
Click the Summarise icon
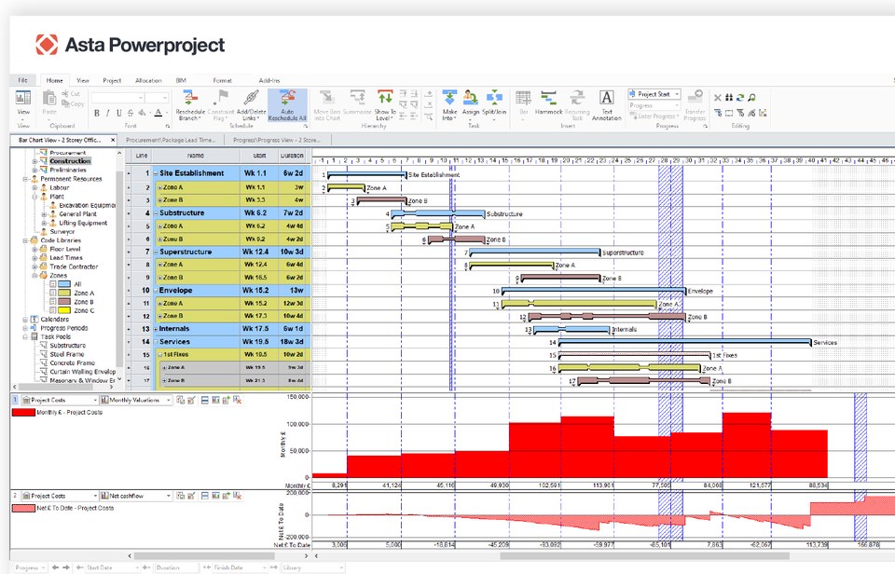(357, 98)
